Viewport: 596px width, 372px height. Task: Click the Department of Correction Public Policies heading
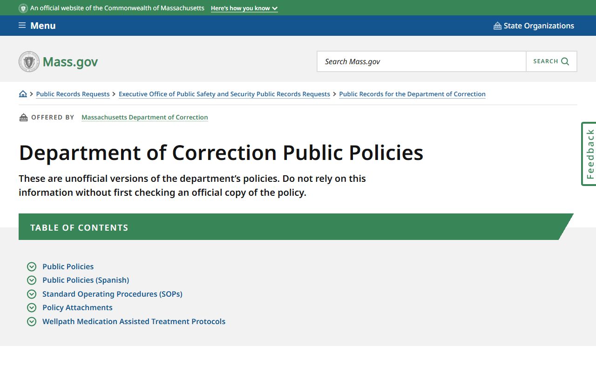pyautogui.click(x=221, y=153)
